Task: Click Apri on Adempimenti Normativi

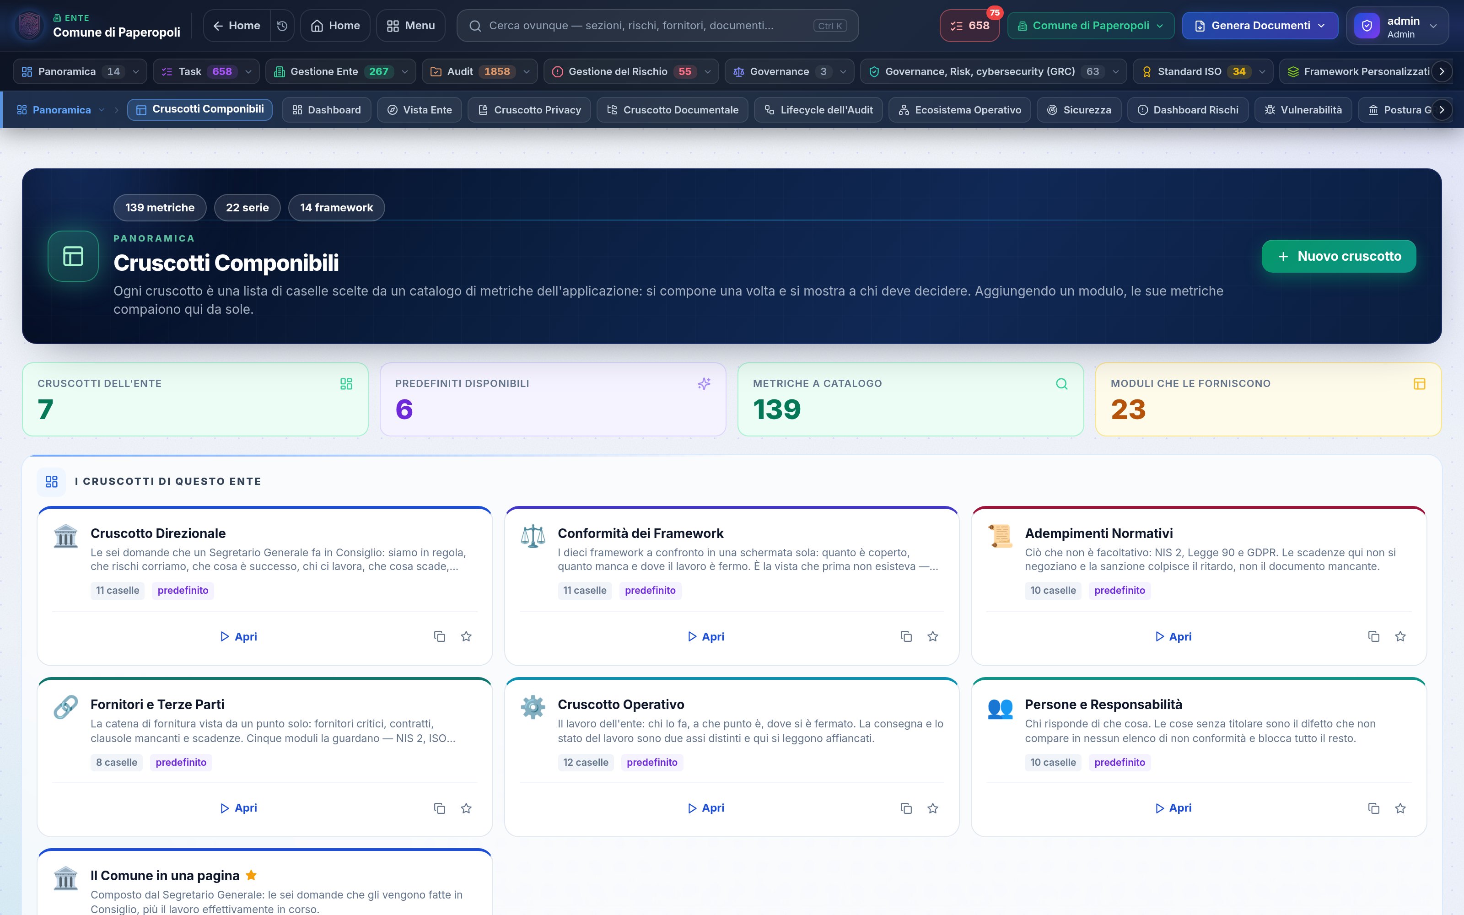Action: [x=1173, y=636]
